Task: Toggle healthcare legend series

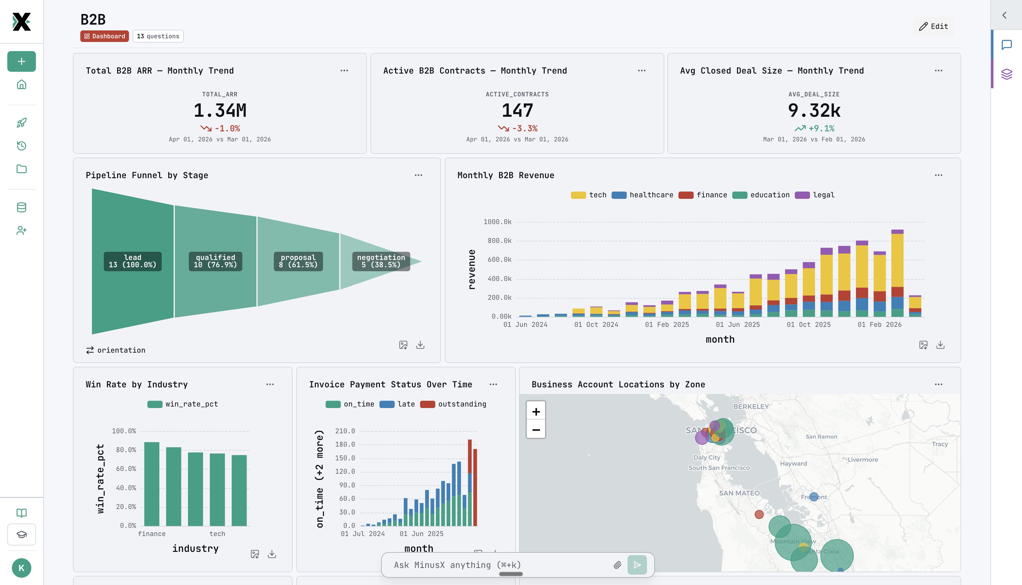Action: click(642, 195)
